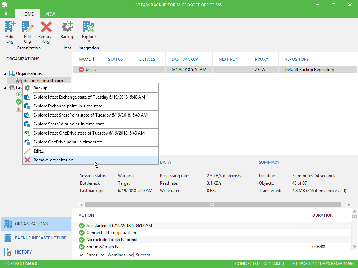Open the application menu hamburger button
Screen dimensions: 358x268
click(x=7, y=14)
